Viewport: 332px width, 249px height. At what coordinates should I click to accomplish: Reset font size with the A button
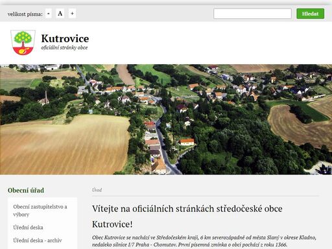60,14
